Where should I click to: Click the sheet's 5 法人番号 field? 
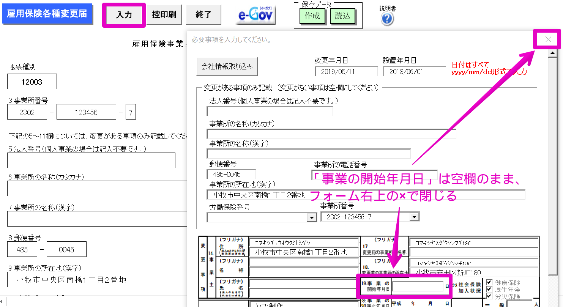[x=91, y=160]
